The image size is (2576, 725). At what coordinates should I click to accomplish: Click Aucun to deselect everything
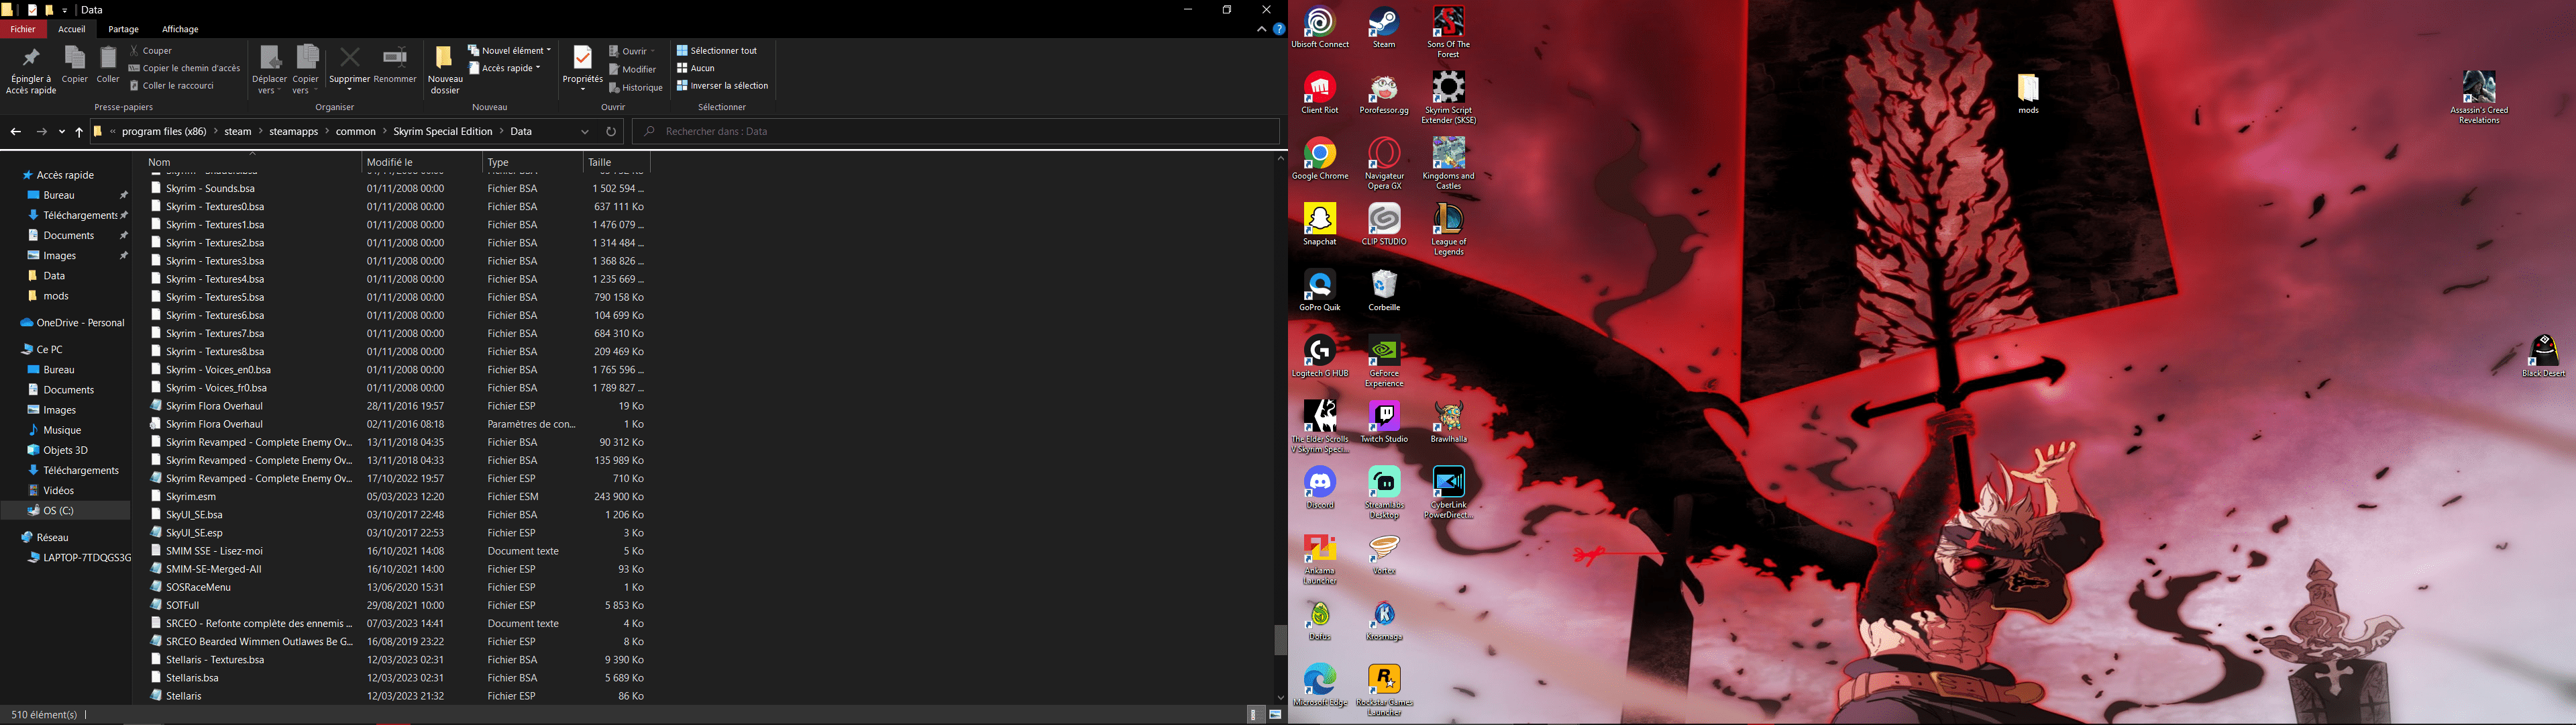click(x=696, y=68)
